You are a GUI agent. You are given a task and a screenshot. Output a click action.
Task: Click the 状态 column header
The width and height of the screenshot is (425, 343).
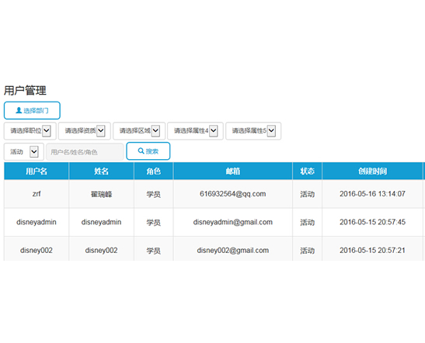307,171
